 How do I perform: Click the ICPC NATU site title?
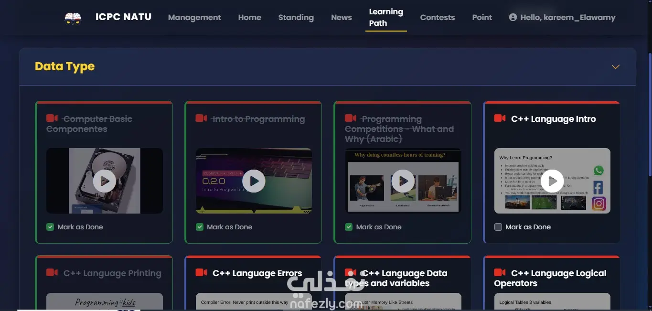[x=123, y=17]
